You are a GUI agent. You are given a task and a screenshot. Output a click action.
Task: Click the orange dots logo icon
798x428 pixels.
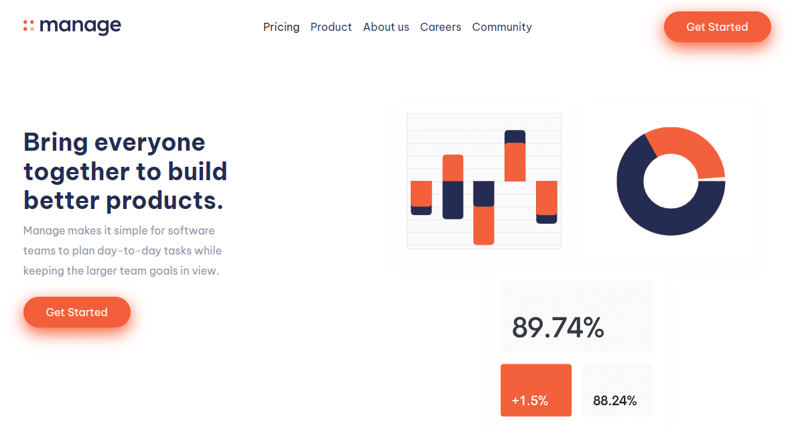(29, 25)
